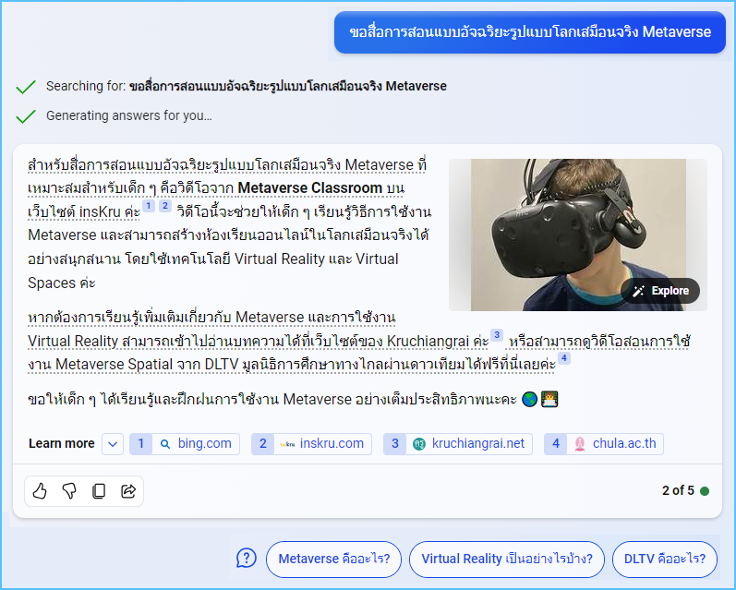736x590 pixels.
Task: Open the VR headset image thumbnail
Action: (x=578, y=235)
